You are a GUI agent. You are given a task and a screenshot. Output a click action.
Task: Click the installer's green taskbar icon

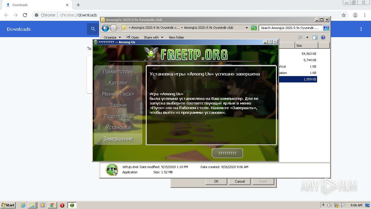[72, 205]
